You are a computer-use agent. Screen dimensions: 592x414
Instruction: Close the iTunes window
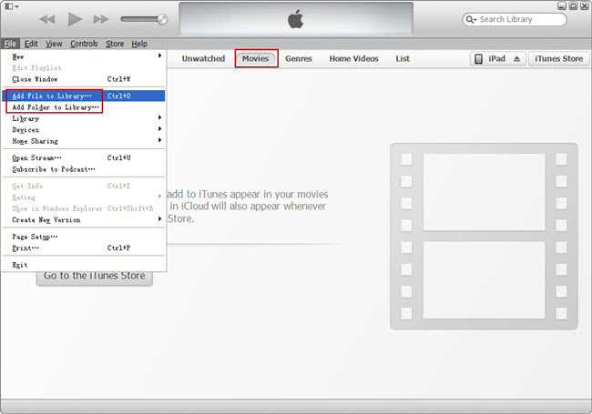click(x=585, y=6)
